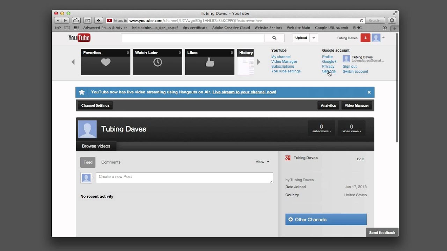The height and width of the screenshot is (251, 447).
Task: Click the Switch account link
Action: tap(355, 71)
